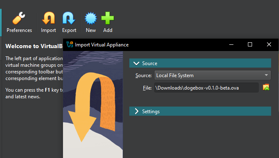Click the VirtualBox logo in dialog title bar

tap(70, 44)
